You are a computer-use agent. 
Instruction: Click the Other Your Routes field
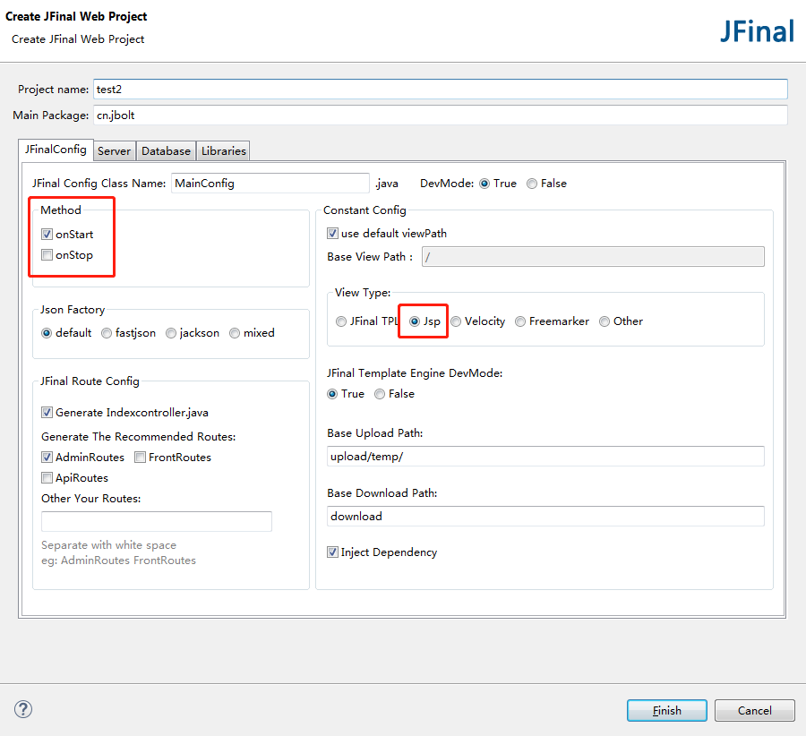[x=157, y=521]
